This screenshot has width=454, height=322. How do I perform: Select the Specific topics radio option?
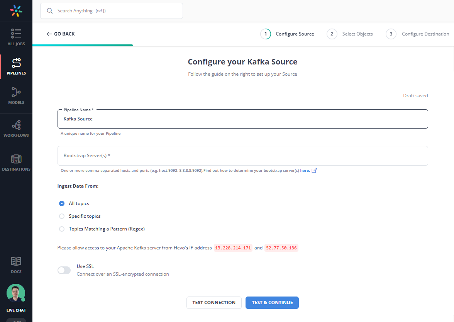coord(62,216)
